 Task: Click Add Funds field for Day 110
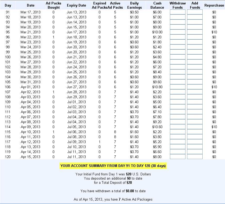pos(195,107)
